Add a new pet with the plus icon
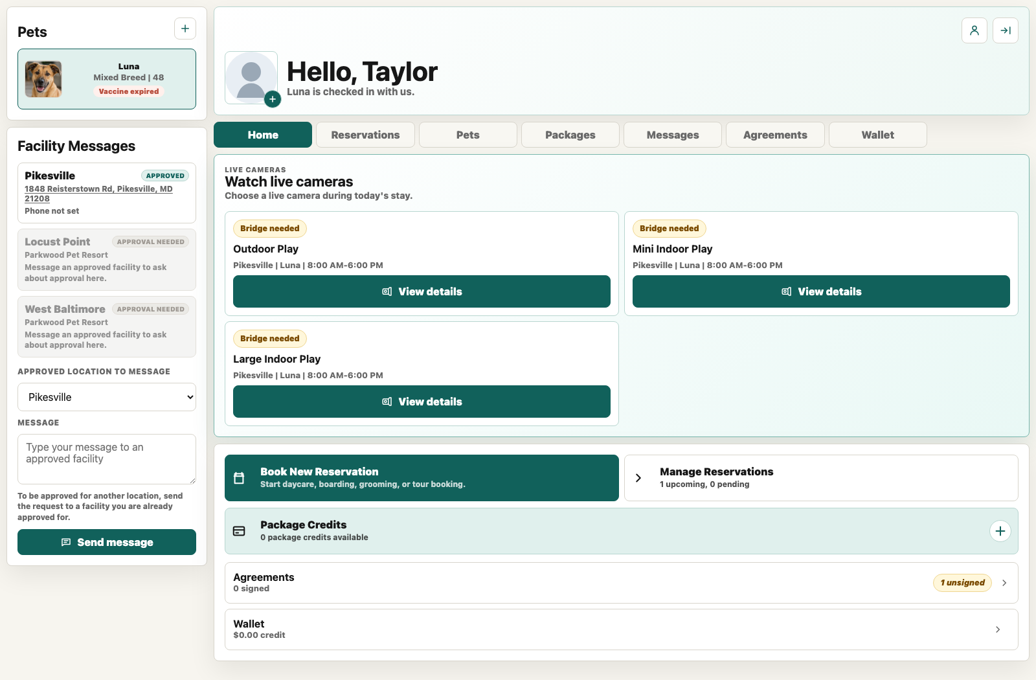Screen dimensions: 1036x680 [x=185, y=28]
